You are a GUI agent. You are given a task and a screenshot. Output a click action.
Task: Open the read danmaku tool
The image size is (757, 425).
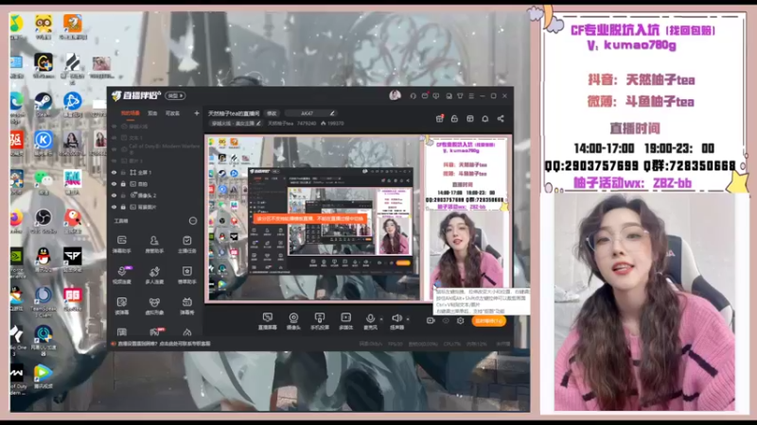pyautogui.click(x=122, y=305)
